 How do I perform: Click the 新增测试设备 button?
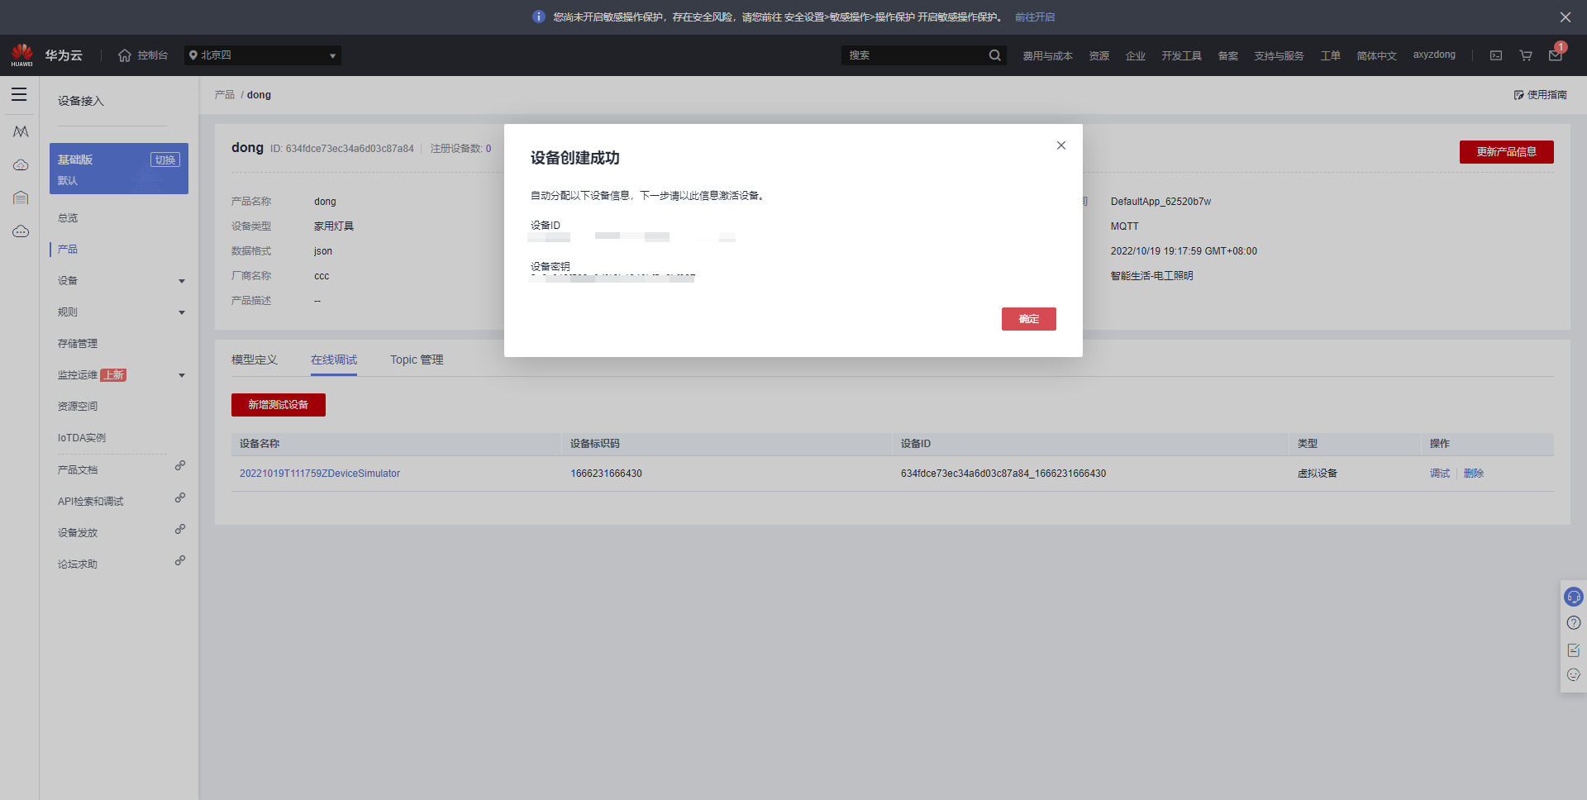(279, 405)
